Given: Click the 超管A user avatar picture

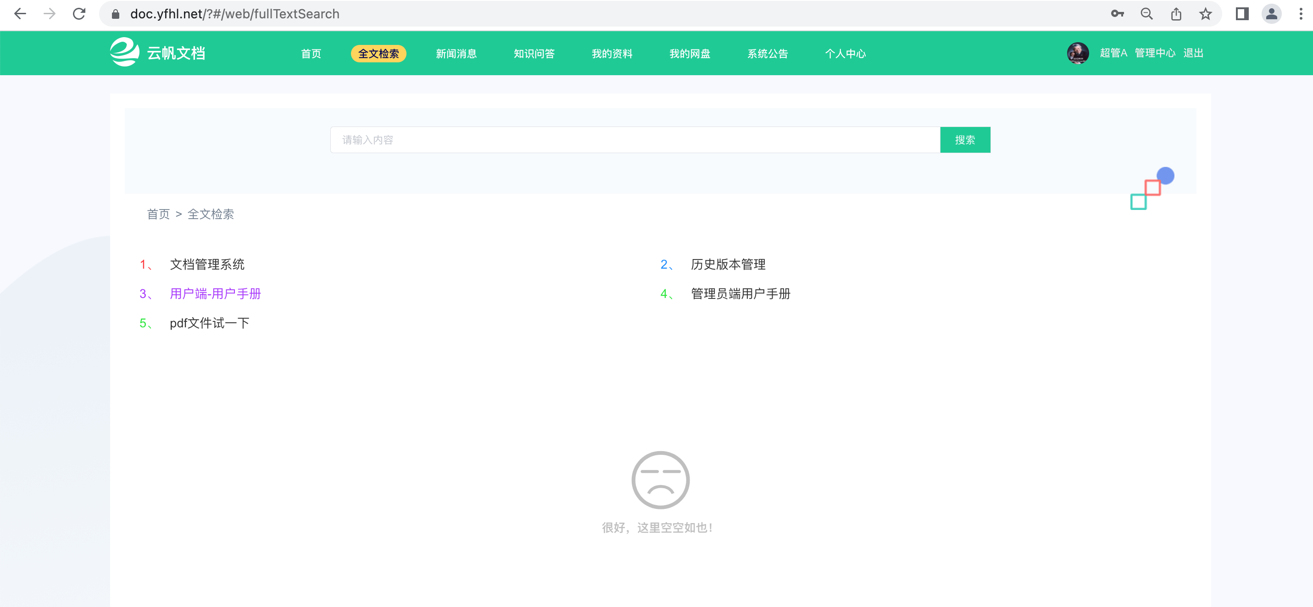Looking at the screenshot, I should [x=1078, y=53].
